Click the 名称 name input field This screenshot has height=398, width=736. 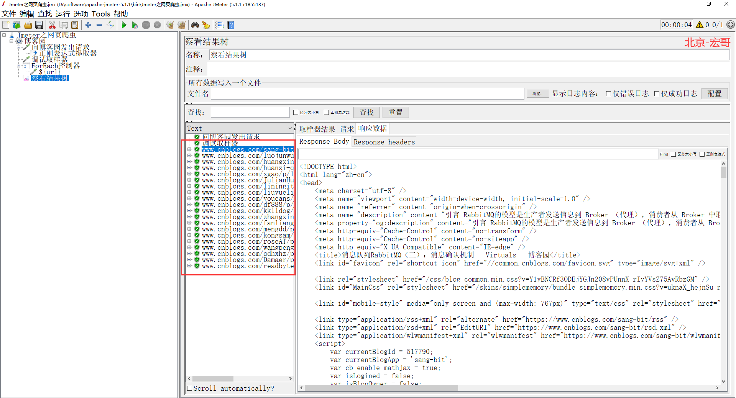click(x=469, y=55)
